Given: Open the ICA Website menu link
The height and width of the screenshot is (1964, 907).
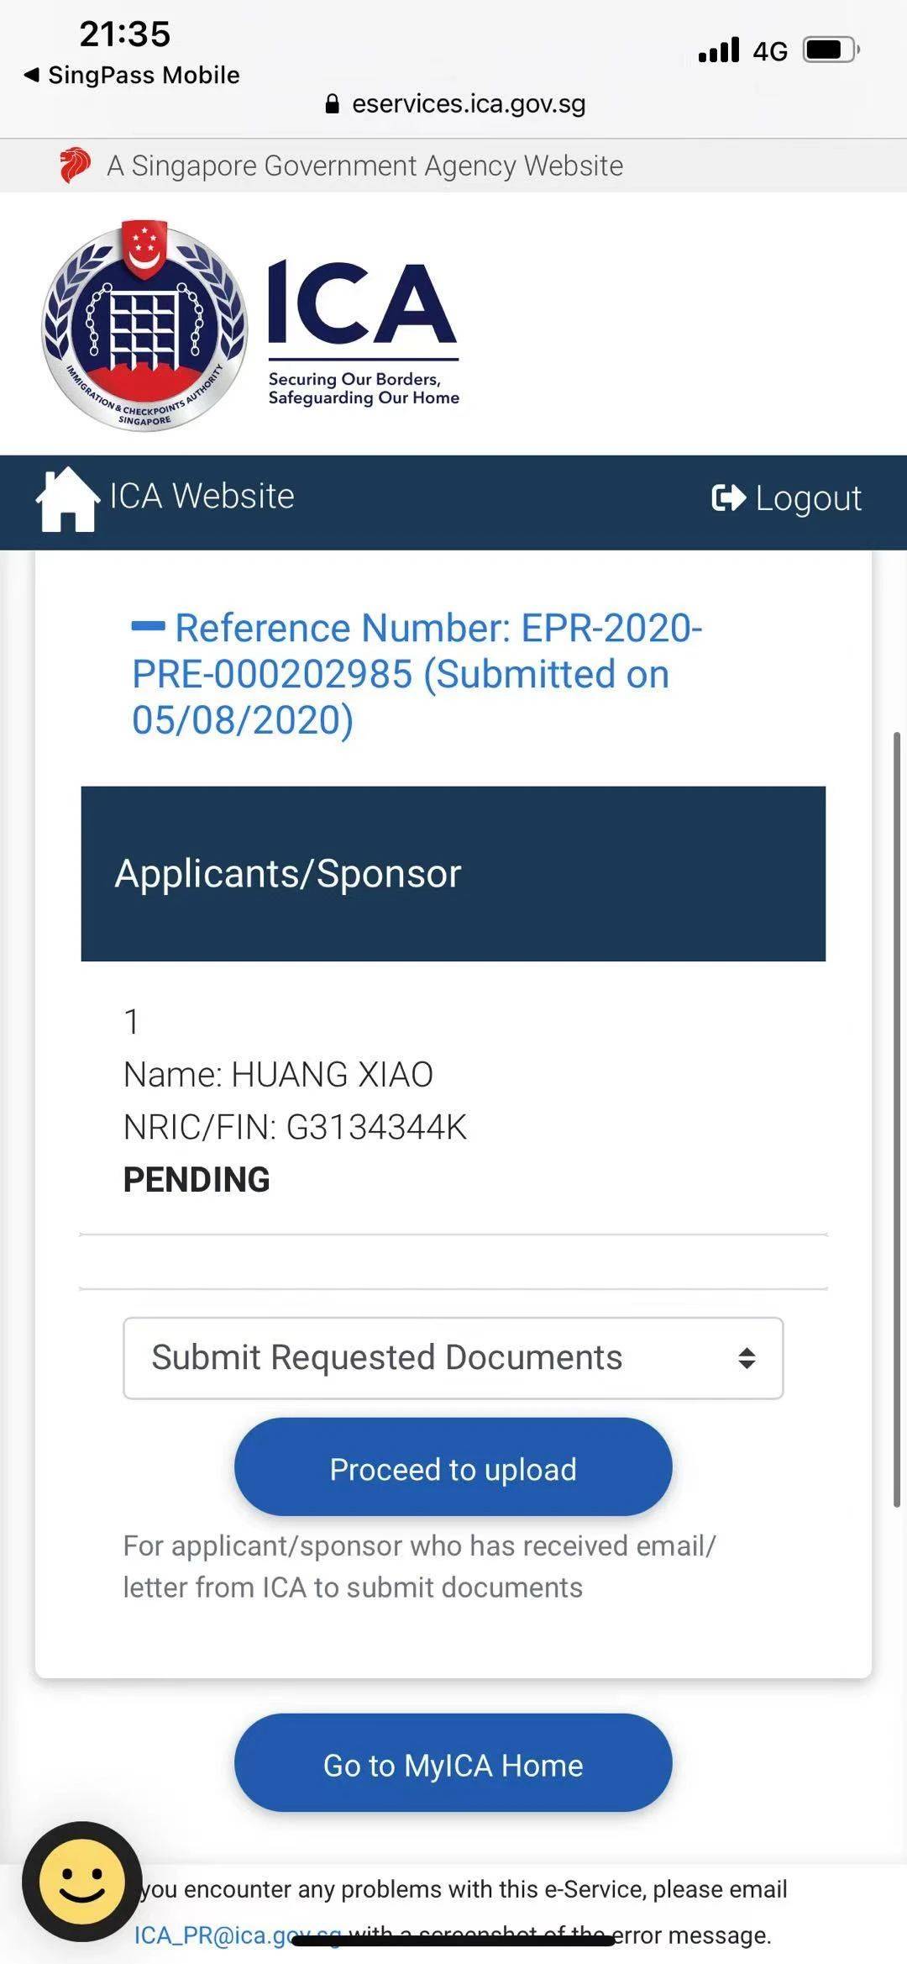Looking at the screenshot, I should [202, 497].
